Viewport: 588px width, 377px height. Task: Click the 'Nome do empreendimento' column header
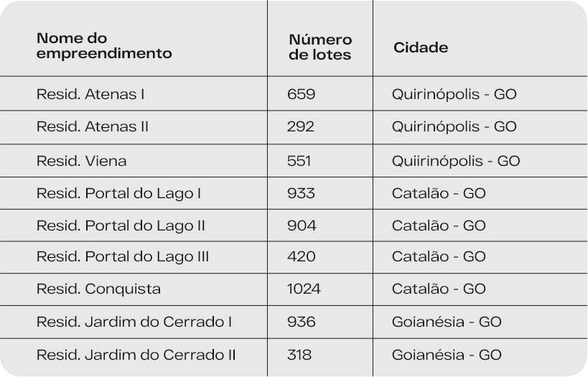pos(104,46)
